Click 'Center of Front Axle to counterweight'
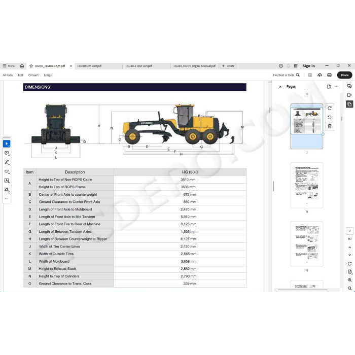Viewport: 355px width, 355px height. coord(67,194)
